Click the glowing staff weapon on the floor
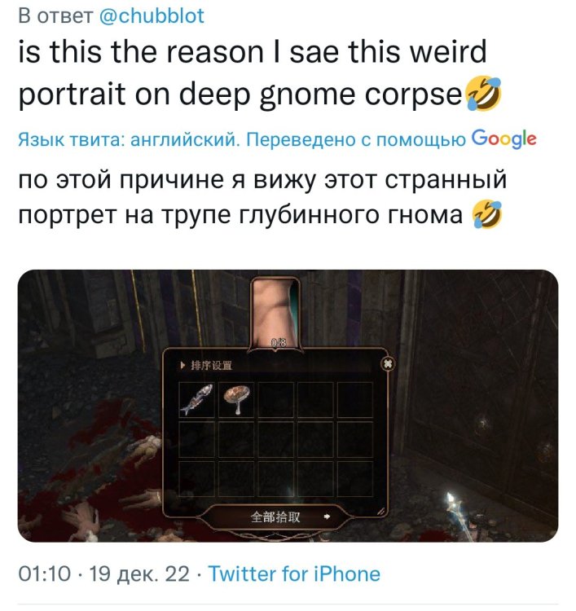 (459, 514)
